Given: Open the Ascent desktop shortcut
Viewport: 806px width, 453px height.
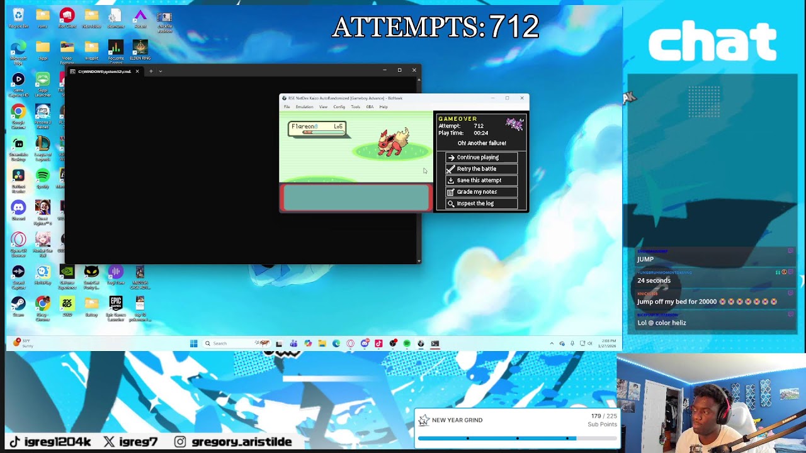Looking at the screenshot, I should tap(140, 18).
